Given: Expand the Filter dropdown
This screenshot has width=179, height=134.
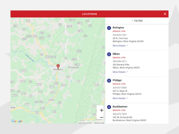Looking at the screenshot, I should [137, 21].
